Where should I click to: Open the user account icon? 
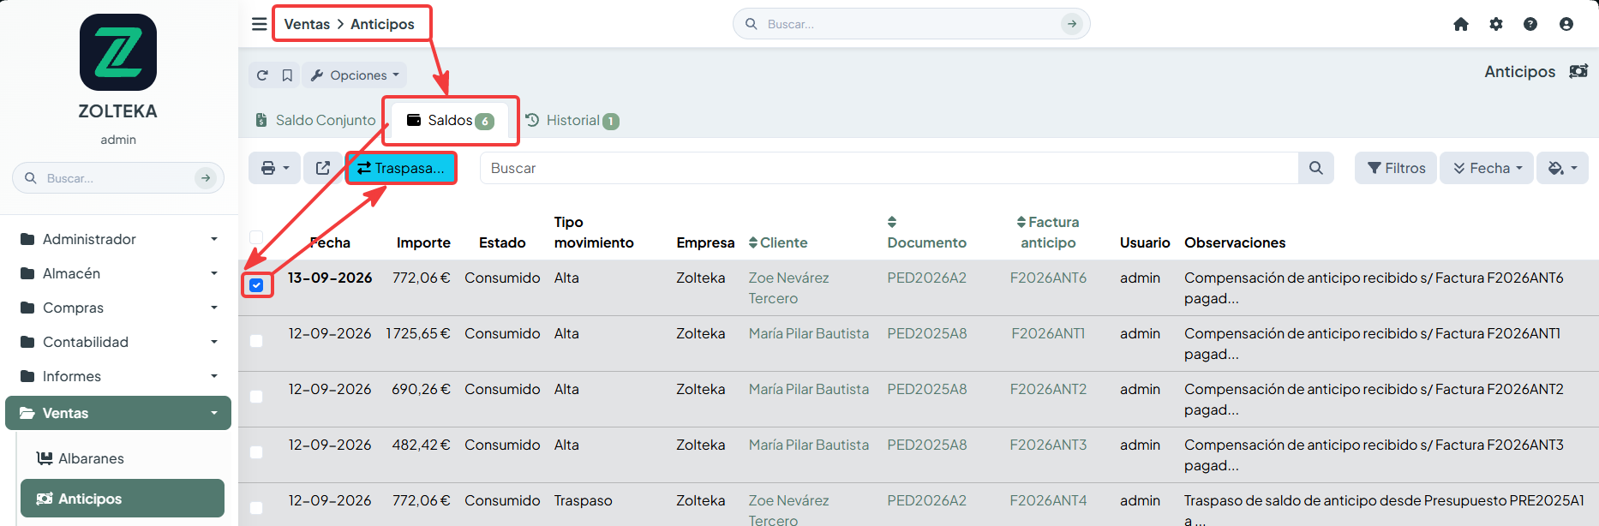[x=1566, y=24]
